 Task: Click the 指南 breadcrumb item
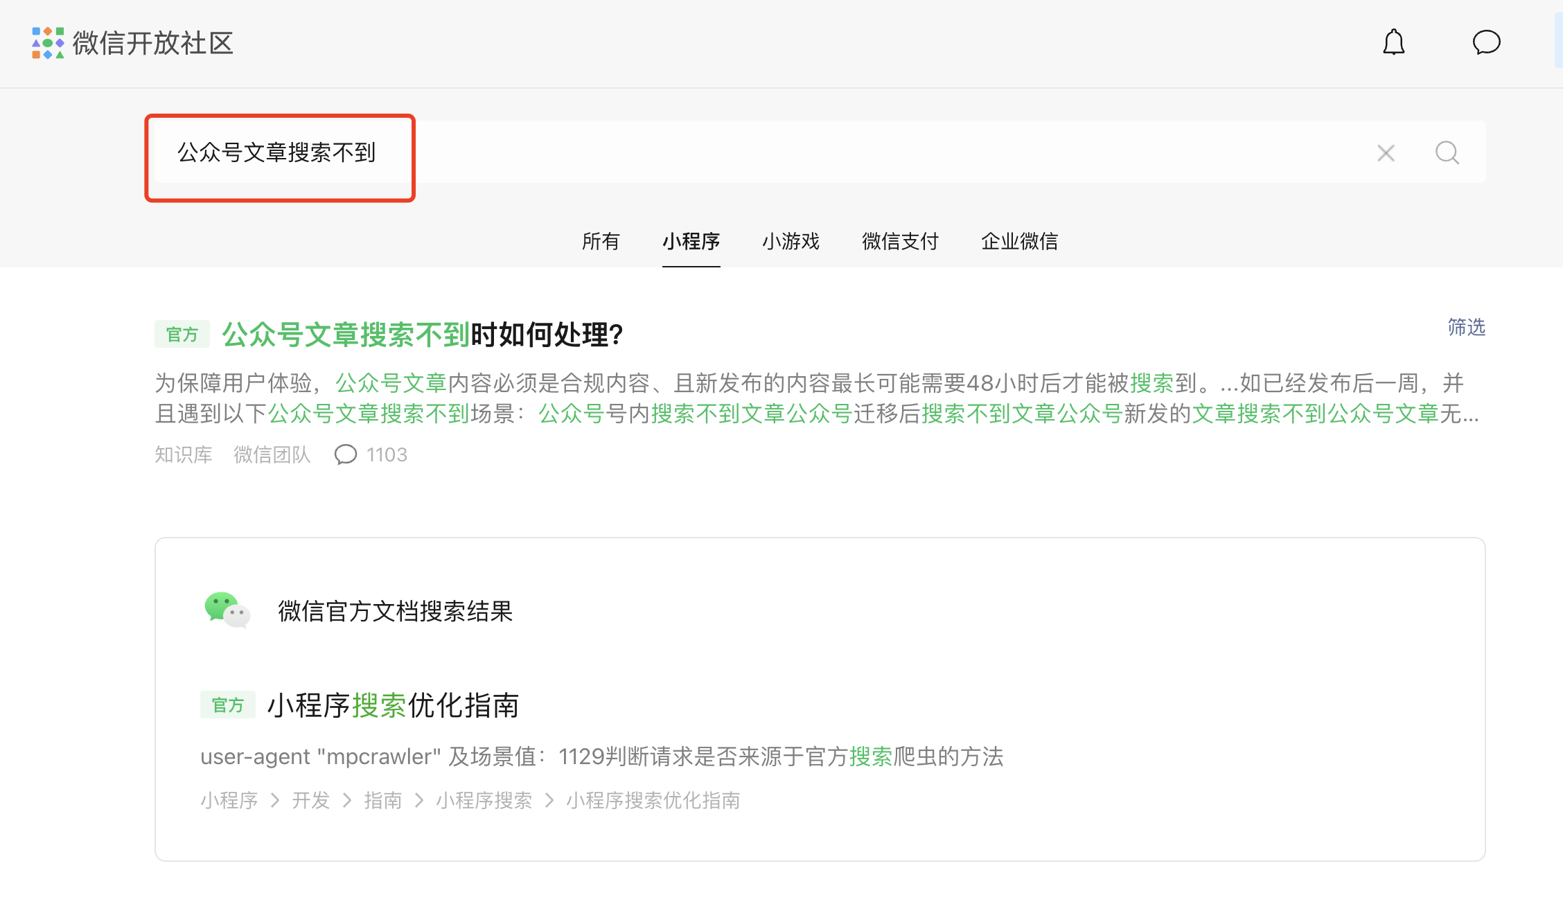382,801
